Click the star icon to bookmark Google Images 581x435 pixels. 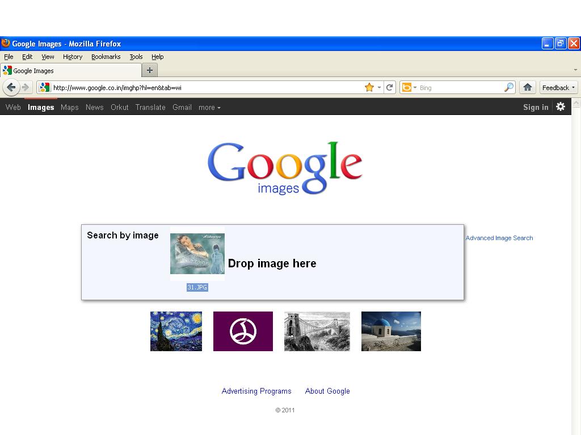pos(370,87)
